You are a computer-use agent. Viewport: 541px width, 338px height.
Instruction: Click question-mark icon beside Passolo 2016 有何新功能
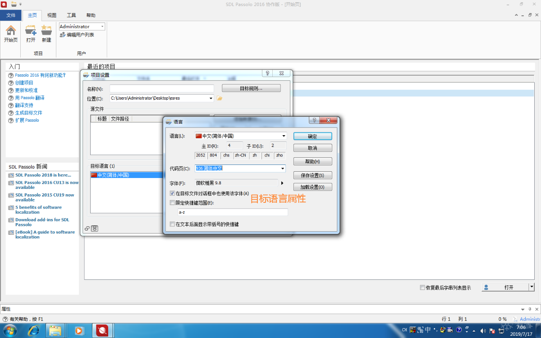tap(11, 75)
